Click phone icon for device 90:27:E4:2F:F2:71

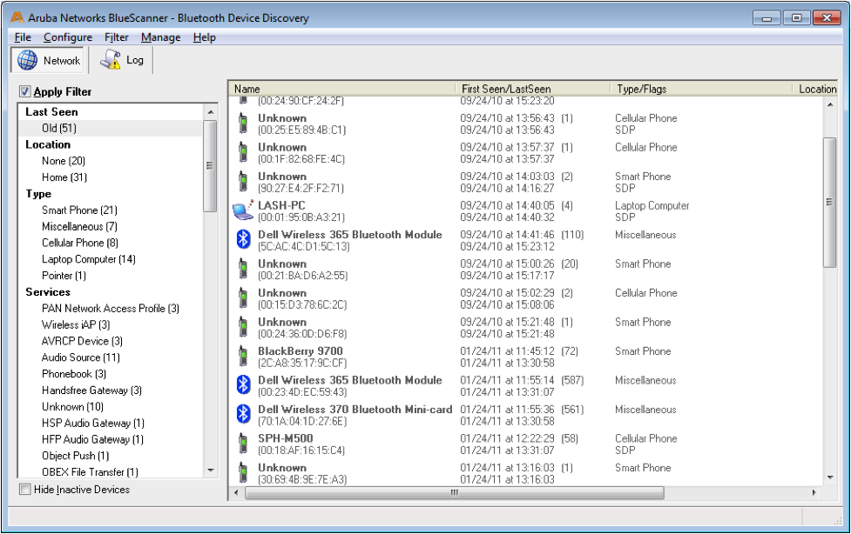point(243,182)
